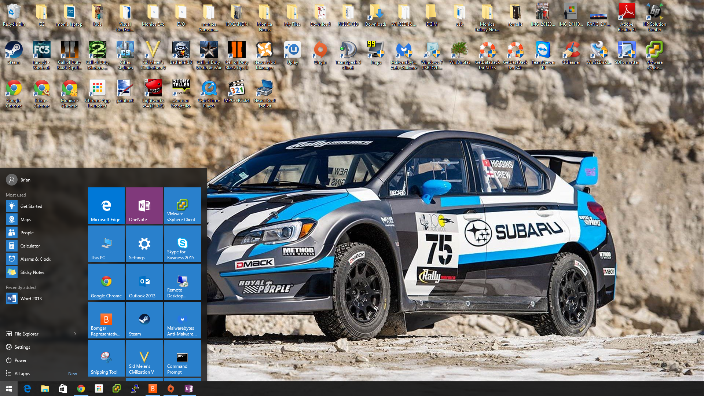The image size is (704, 396).
Task: Open Remote Desktop tile
Action: 183,282
